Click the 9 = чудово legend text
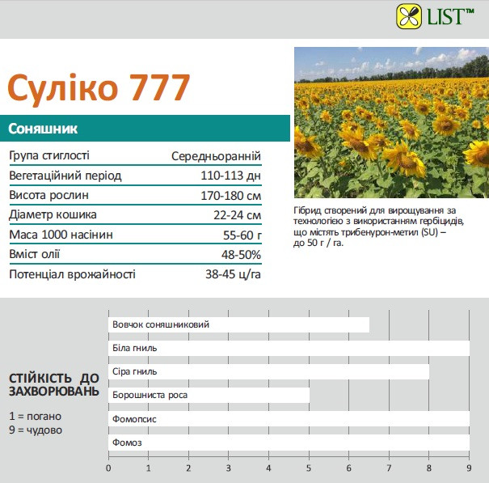 coord(35,430)
